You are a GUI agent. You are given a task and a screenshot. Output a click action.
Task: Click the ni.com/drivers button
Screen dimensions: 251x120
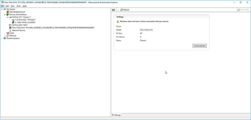[199, 46]
